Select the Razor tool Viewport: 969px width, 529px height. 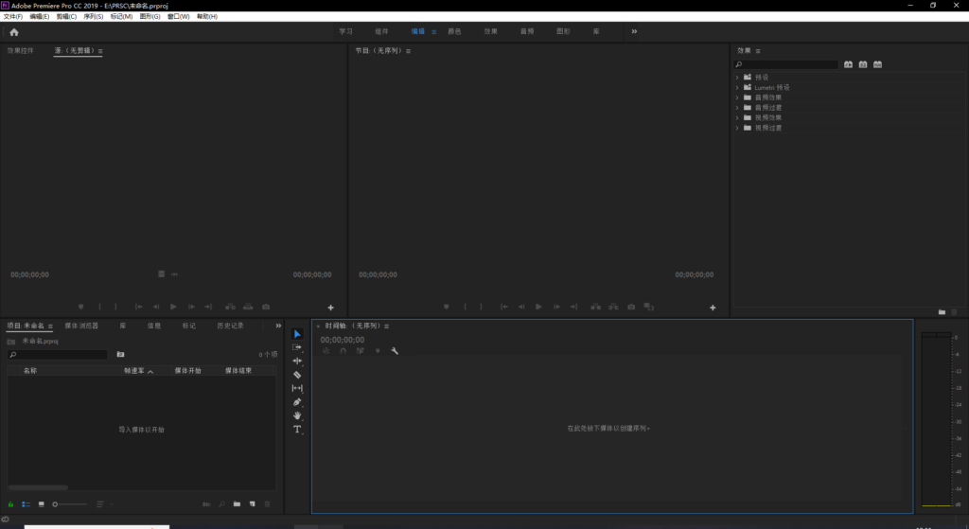click(297, 375)
